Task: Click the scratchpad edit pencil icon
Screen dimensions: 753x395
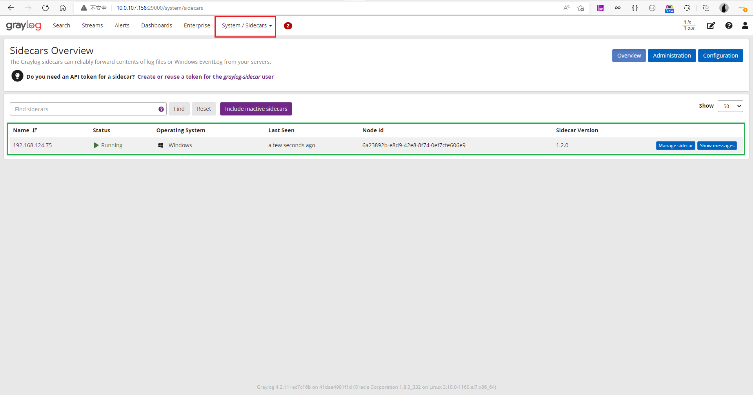Action: click(711, 26)
